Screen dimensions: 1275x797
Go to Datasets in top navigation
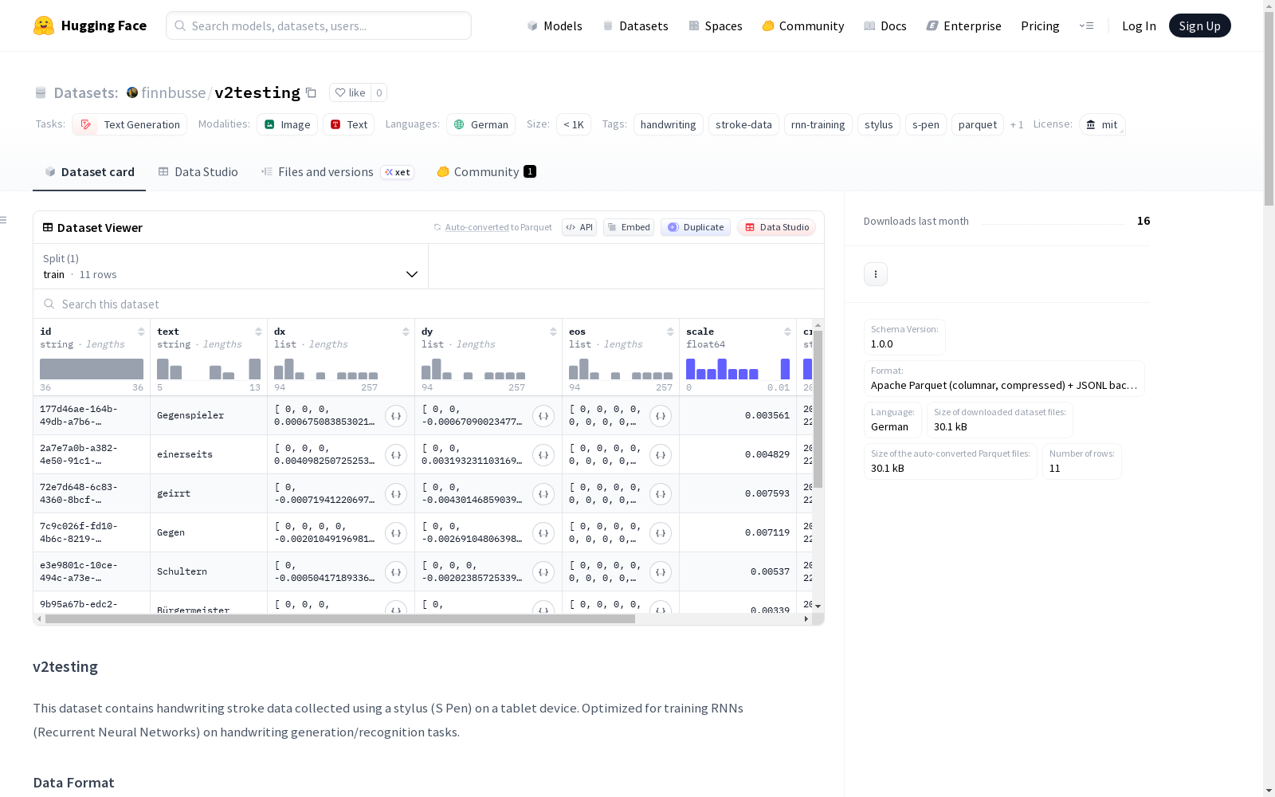click(636, 26)
